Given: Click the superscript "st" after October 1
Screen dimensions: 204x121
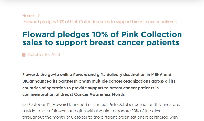Looking at the screenshot, I should coord(49,103).
